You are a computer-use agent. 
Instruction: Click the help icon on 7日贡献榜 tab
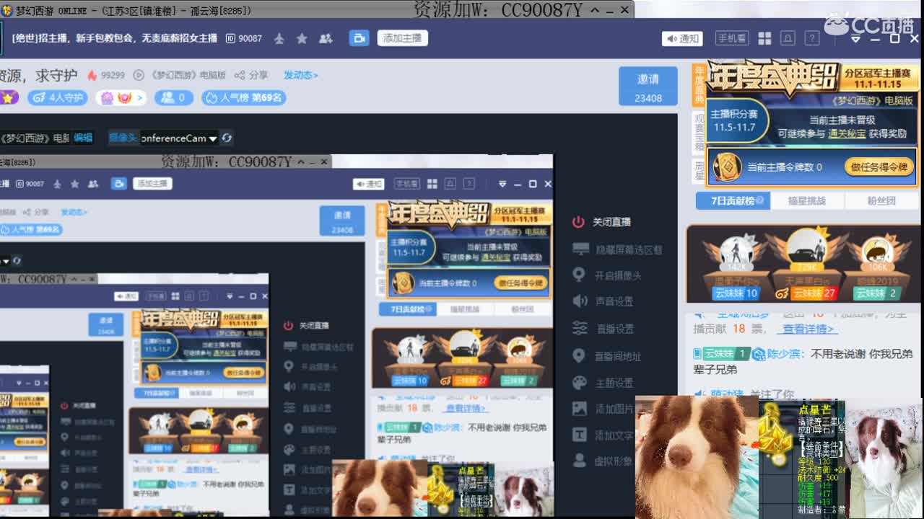pos(759,200)
